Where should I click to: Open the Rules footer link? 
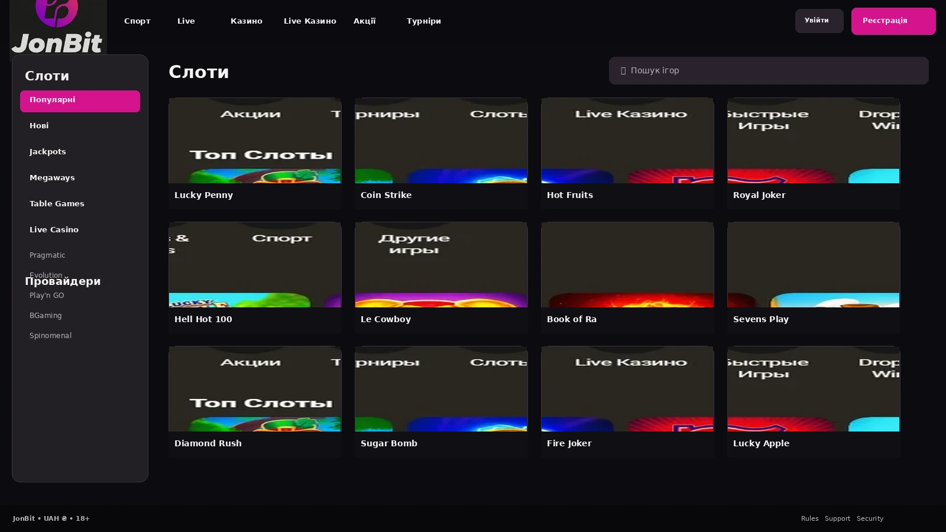tap(809, 518)
